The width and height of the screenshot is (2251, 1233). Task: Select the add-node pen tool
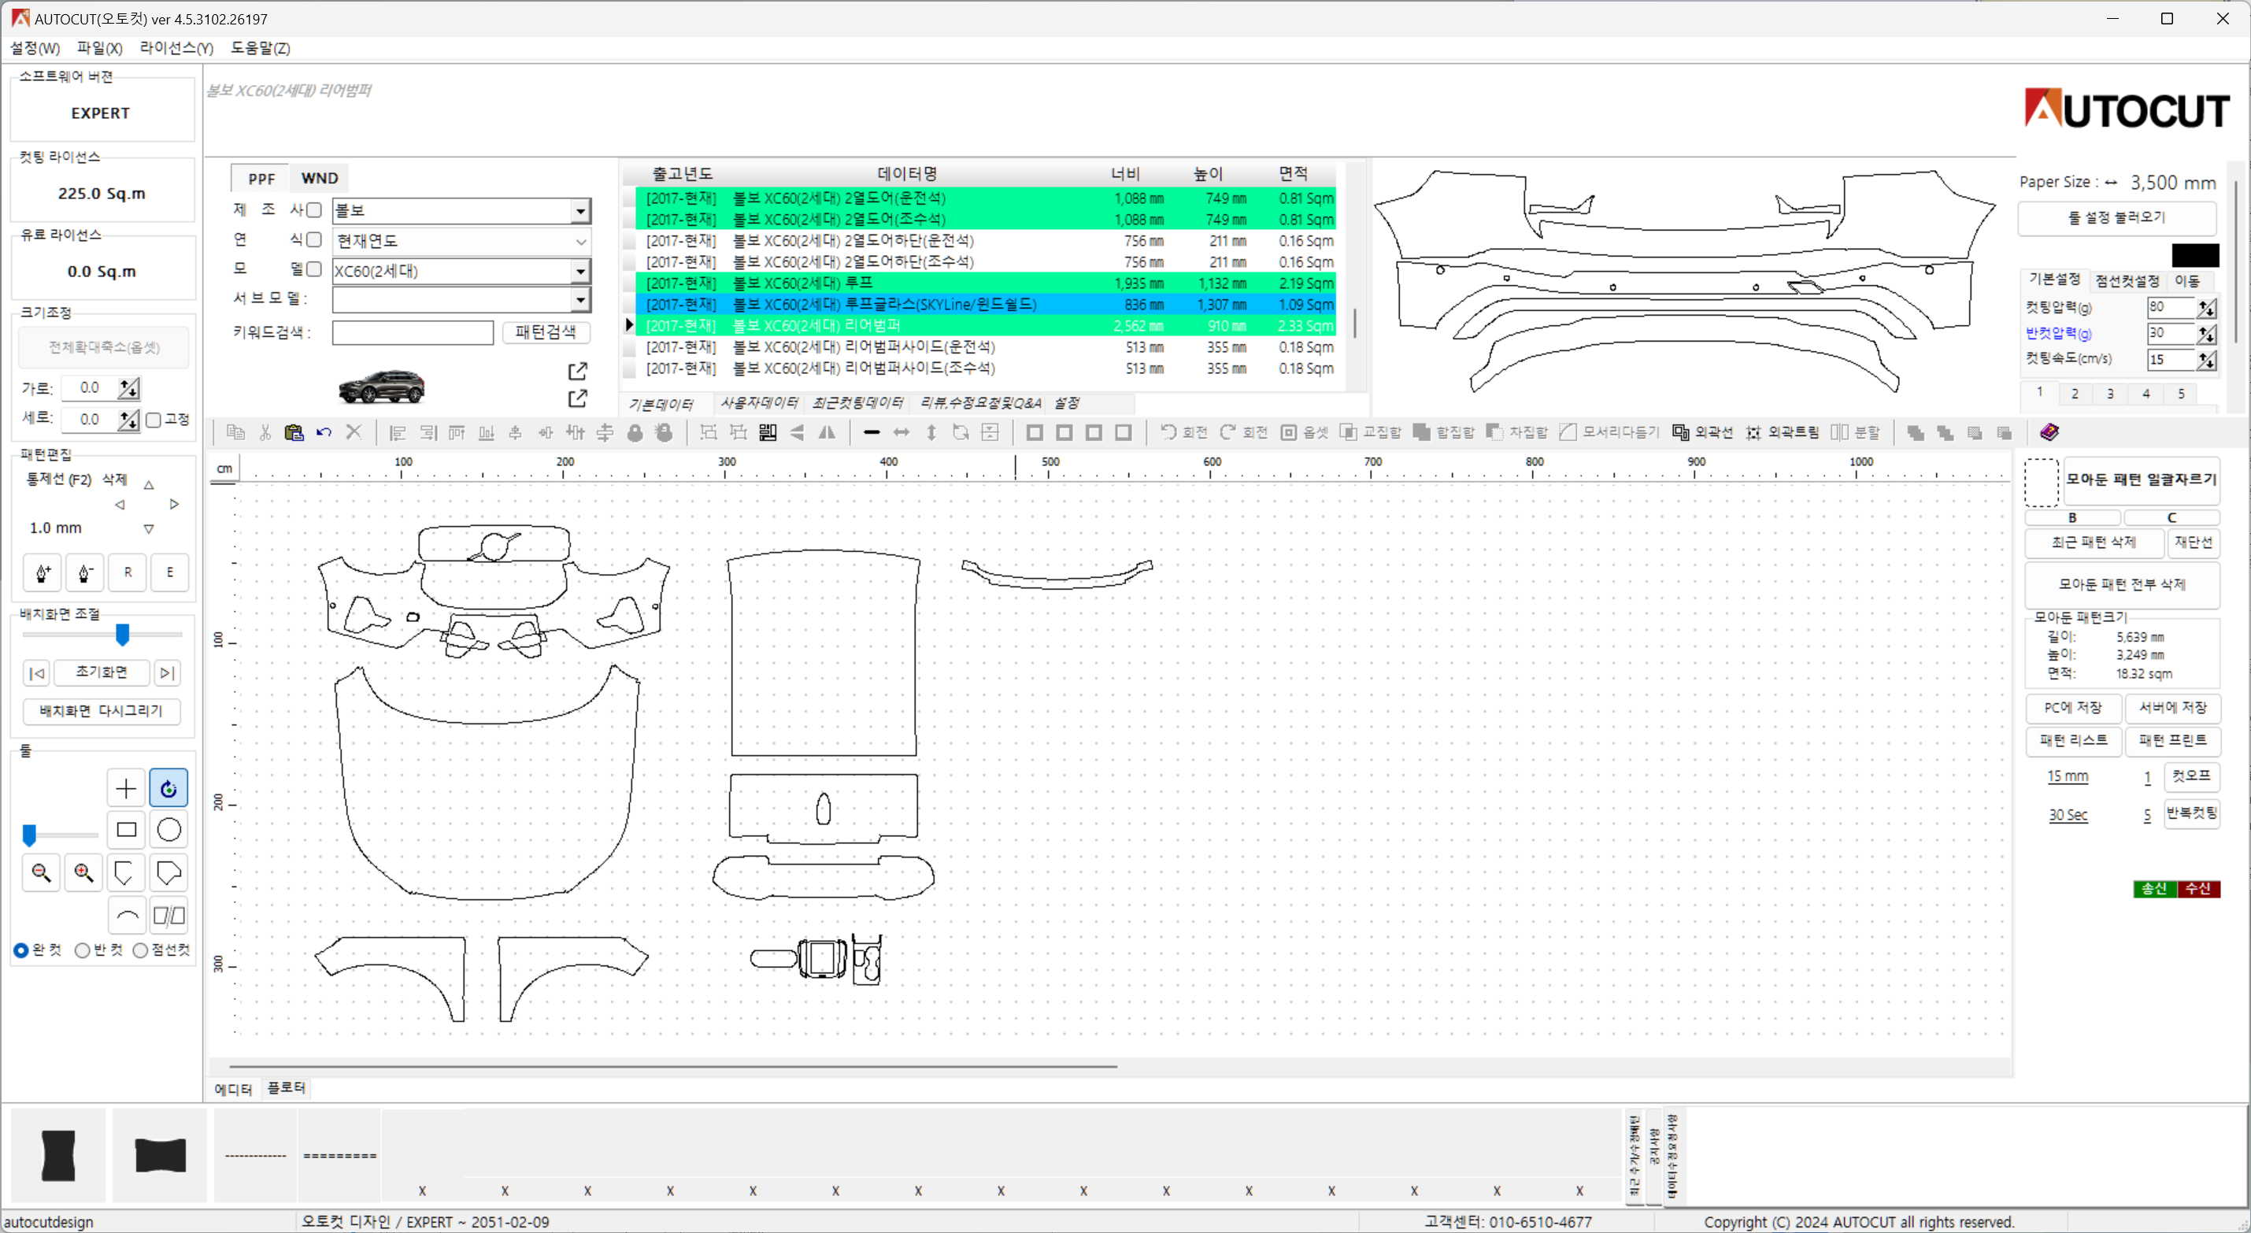(43, 572)
